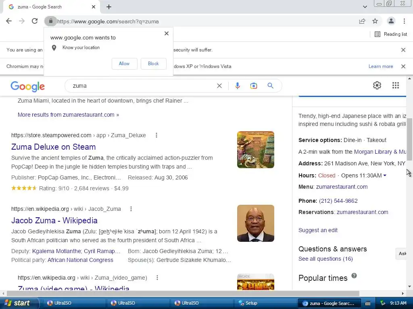Dismiss the security warning infobar
The image size is (413, 309).
(403, 49)
